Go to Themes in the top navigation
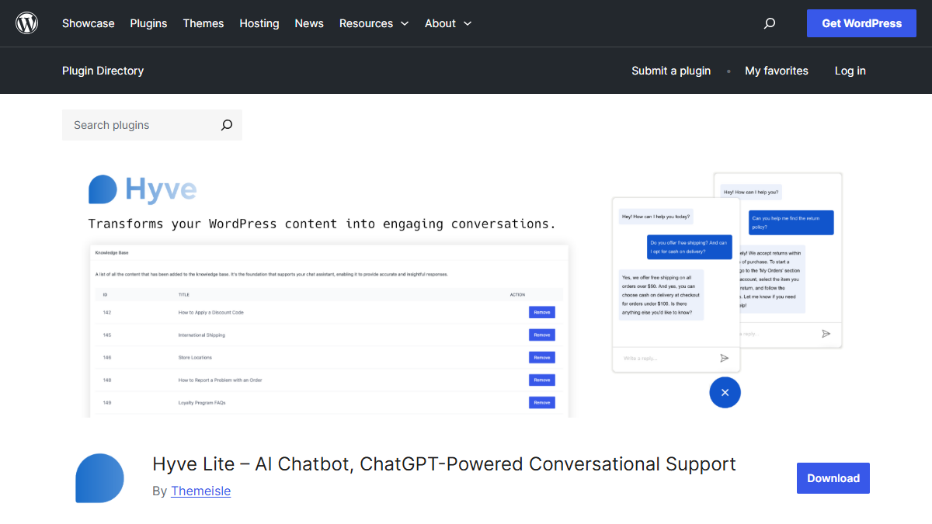This screenshot has width=932, height=524. click(203, 23)
